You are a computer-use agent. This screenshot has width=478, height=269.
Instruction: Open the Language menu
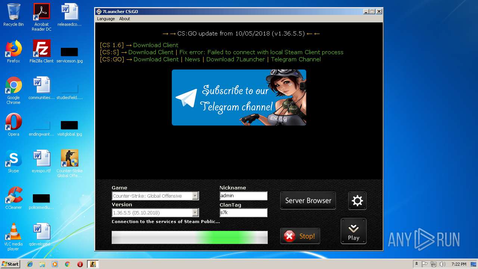tap(106, 19)
